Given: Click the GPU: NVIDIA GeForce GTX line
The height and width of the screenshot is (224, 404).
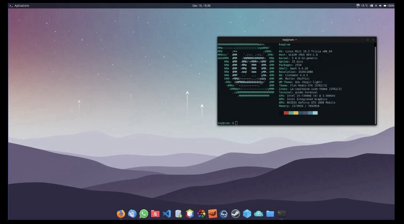Looking at the screenshot, I should (x=307, y=102).
